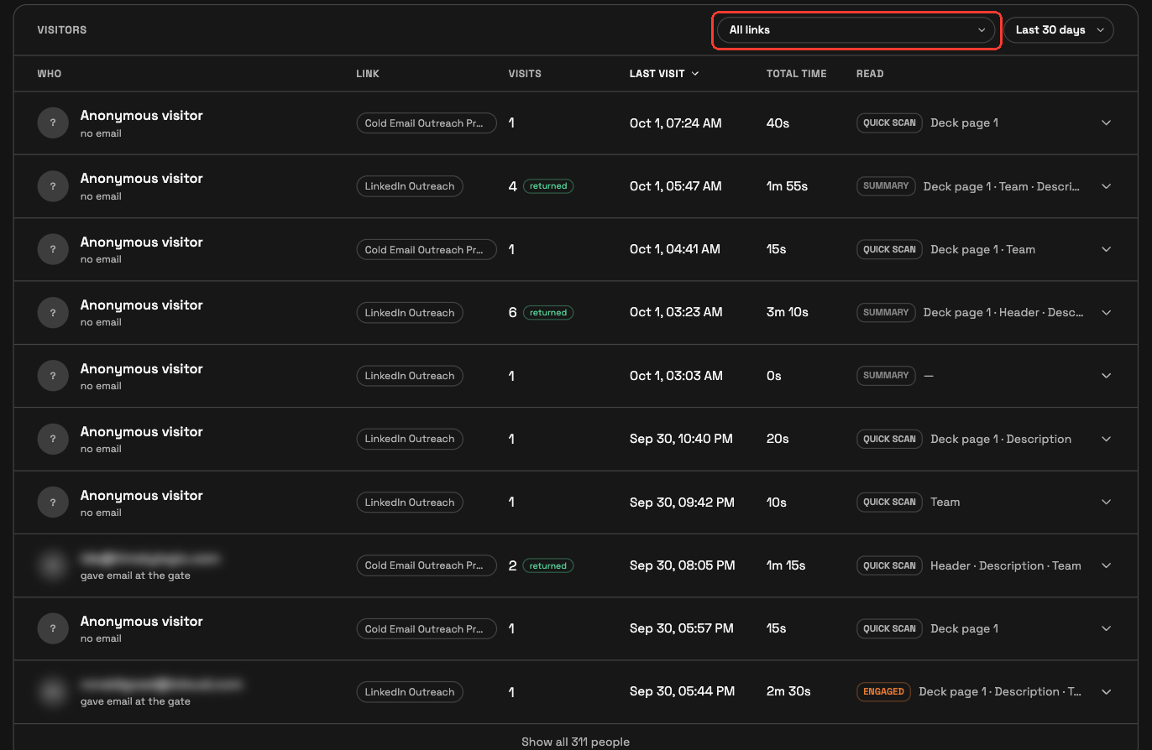Click the LinkedIn Outreach tag for the 10:40 PM visit
1152x750 pixels.
point(410,439)
